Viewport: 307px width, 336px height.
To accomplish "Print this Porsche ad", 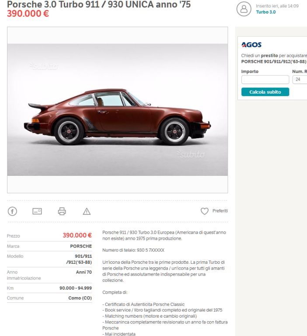I will click(62, 211).
